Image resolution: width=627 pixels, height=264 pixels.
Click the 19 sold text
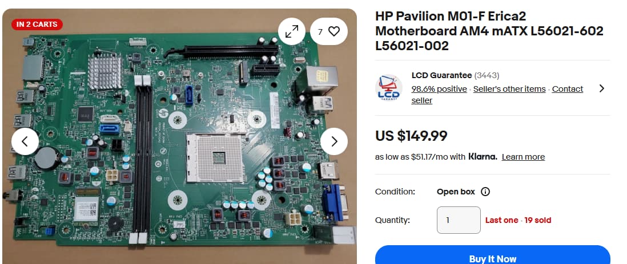click(x=538, y=220)
